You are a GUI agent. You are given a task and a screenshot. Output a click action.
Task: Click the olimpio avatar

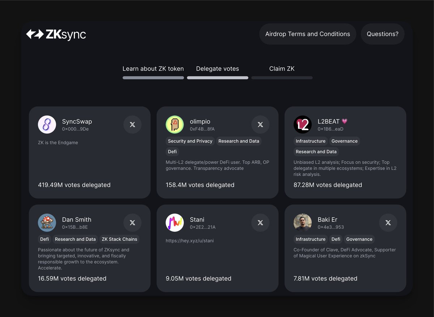click(175, 125)
